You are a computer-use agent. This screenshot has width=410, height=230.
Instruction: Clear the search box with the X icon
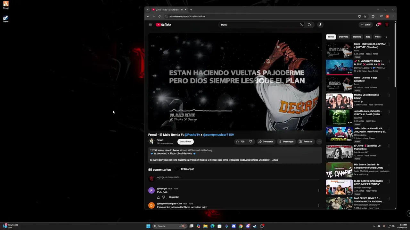(301, 25)
